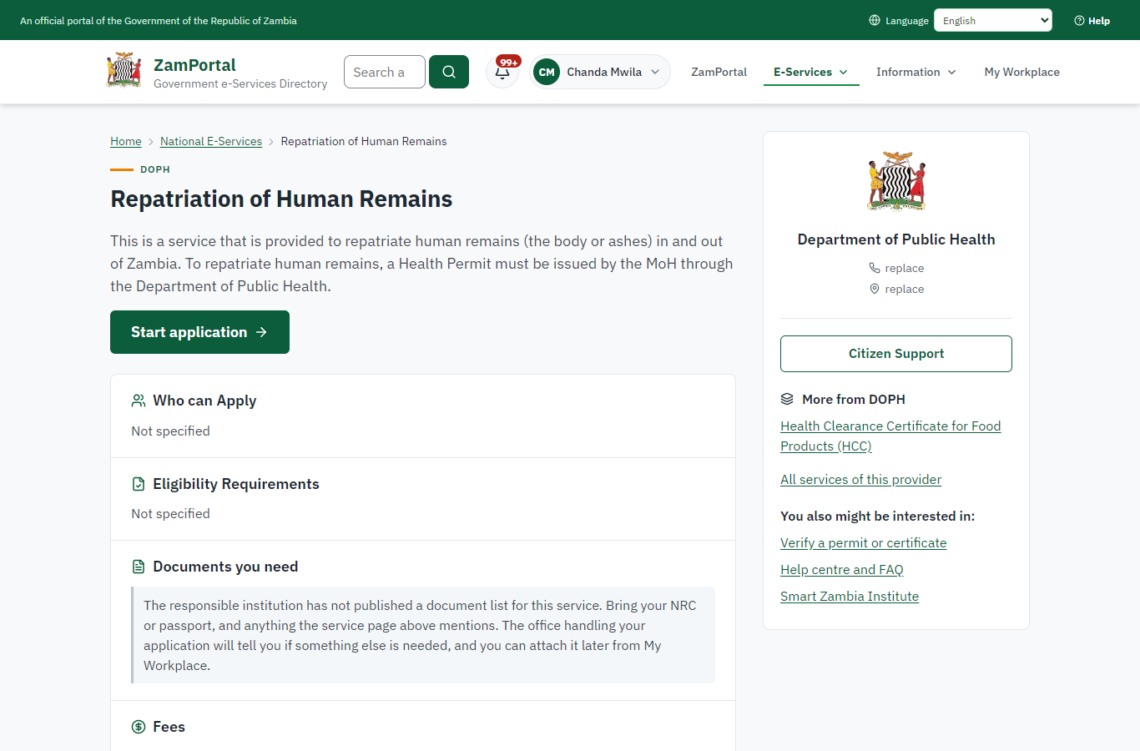Click the phone icon under Department of Public Health
Screen dimensions: 1140x751
[x=875, y=268]
